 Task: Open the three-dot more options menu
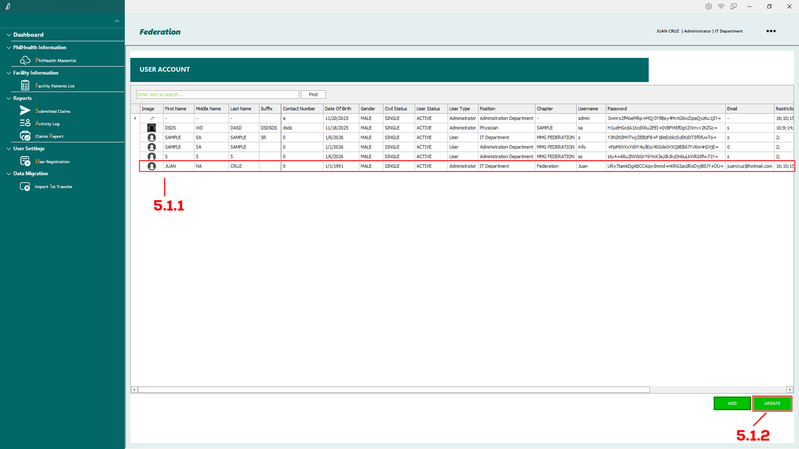coord(771,31)
